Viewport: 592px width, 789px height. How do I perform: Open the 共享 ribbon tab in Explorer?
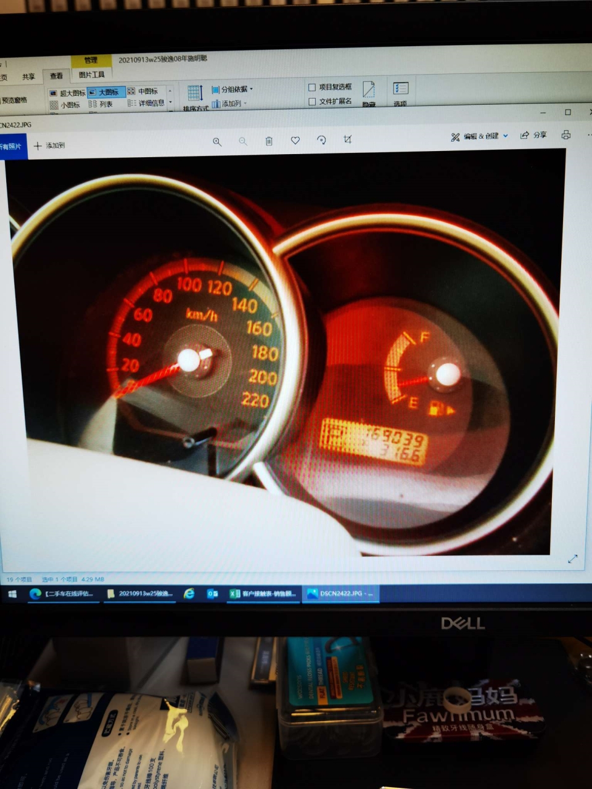tap(29, 77)
